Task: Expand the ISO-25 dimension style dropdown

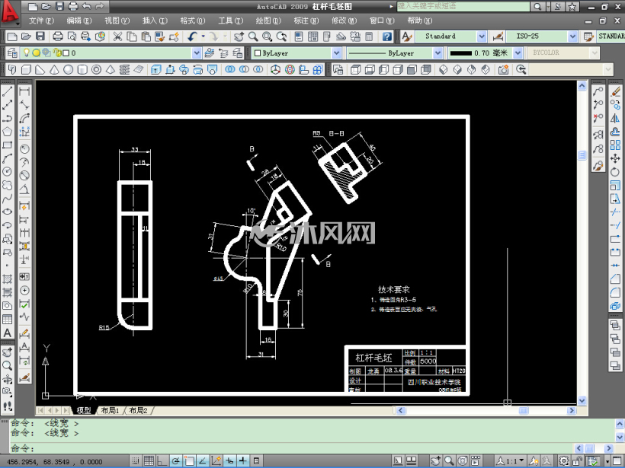Action: pos(572,37)
